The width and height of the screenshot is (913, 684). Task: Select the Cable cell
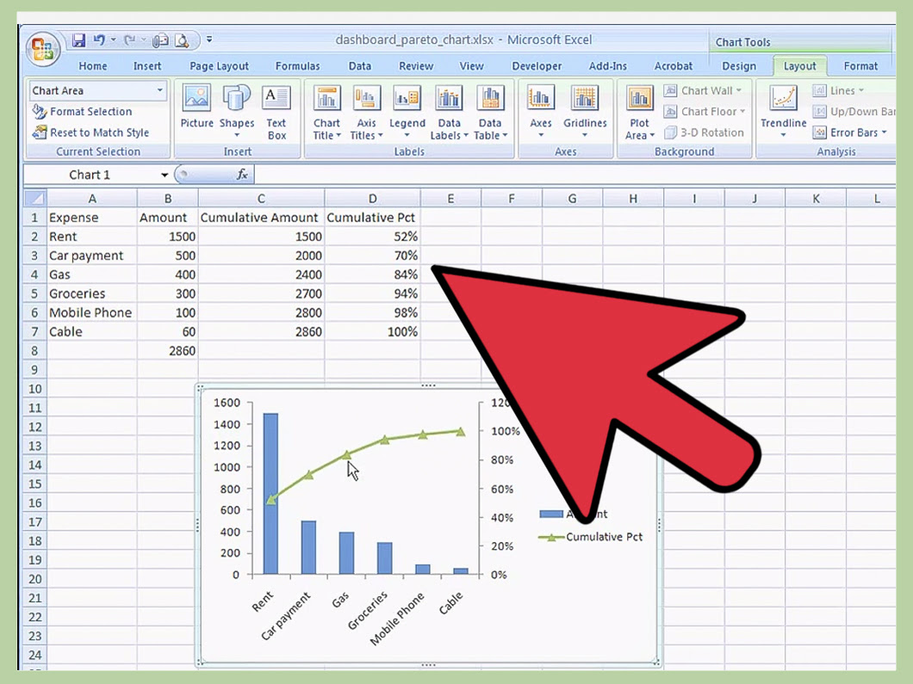92,331
